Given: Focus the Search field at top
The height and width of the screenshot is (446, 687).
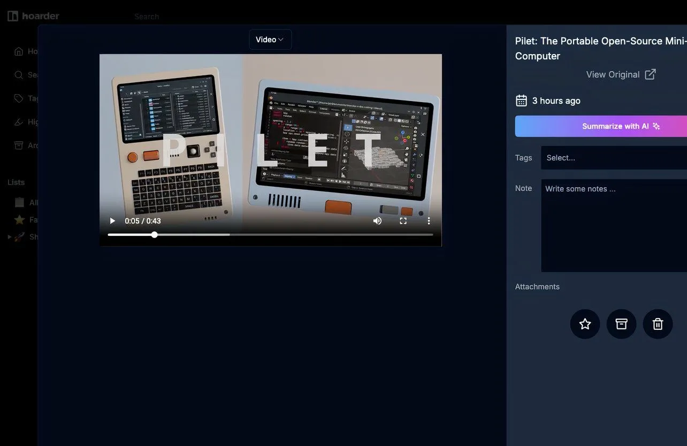Looking at the screenshot, I should pyautogui.click(x=147, y=17).
